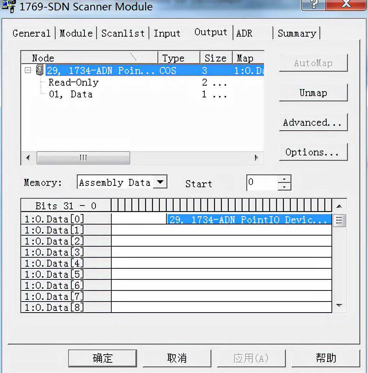Click the Options... button
Screen dimensions: 368x373
pos(313,152)
